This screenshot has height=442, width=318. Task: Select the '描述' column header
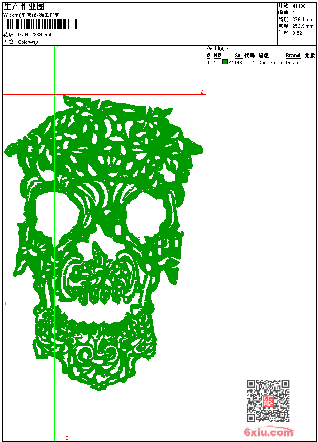[264, 56]
